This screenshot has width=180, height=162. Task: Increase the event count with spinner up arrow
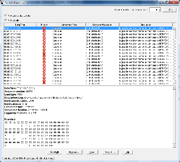click(x=160, y=9)
